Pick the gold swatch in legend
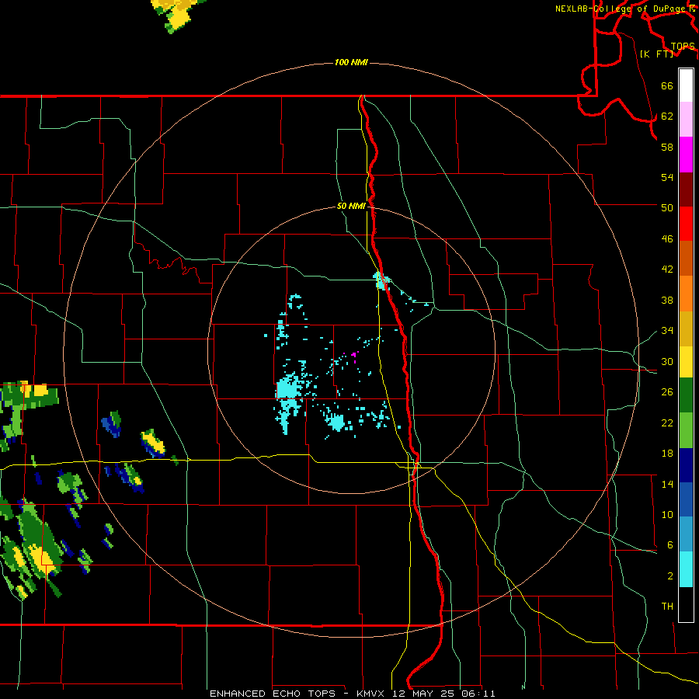 (x=686, y=329)
